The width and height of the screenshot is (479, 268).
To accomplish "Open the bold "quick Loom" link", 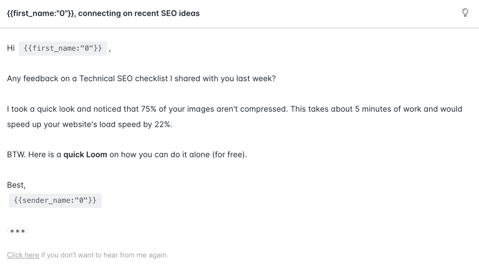I will click(85, 154).
